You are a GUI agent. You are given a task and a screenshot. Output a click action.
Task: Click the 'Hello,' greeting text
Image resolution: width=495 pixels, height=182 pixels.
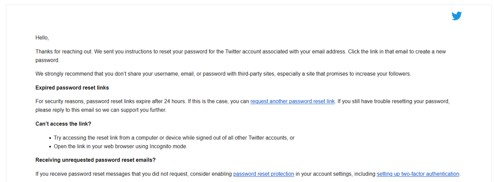pos(42,37)
